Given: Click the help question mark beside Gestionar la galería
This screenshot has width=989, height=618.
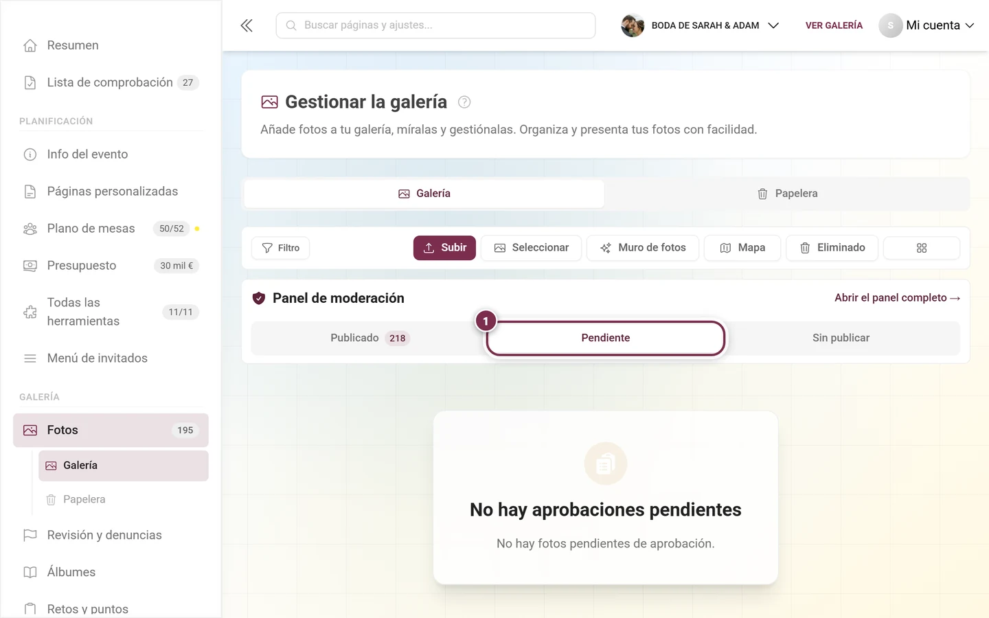Looking at the screenshot, I should tap(464, 102).
